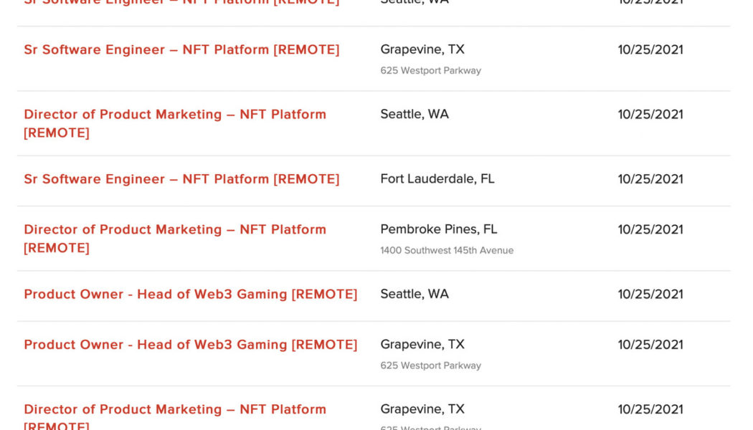The width and height of the screenshot is (753, 430).
Task: Click the Seattle, WA location for Product Owner listing
Action: pyautogui.click(x=414, y=294)
